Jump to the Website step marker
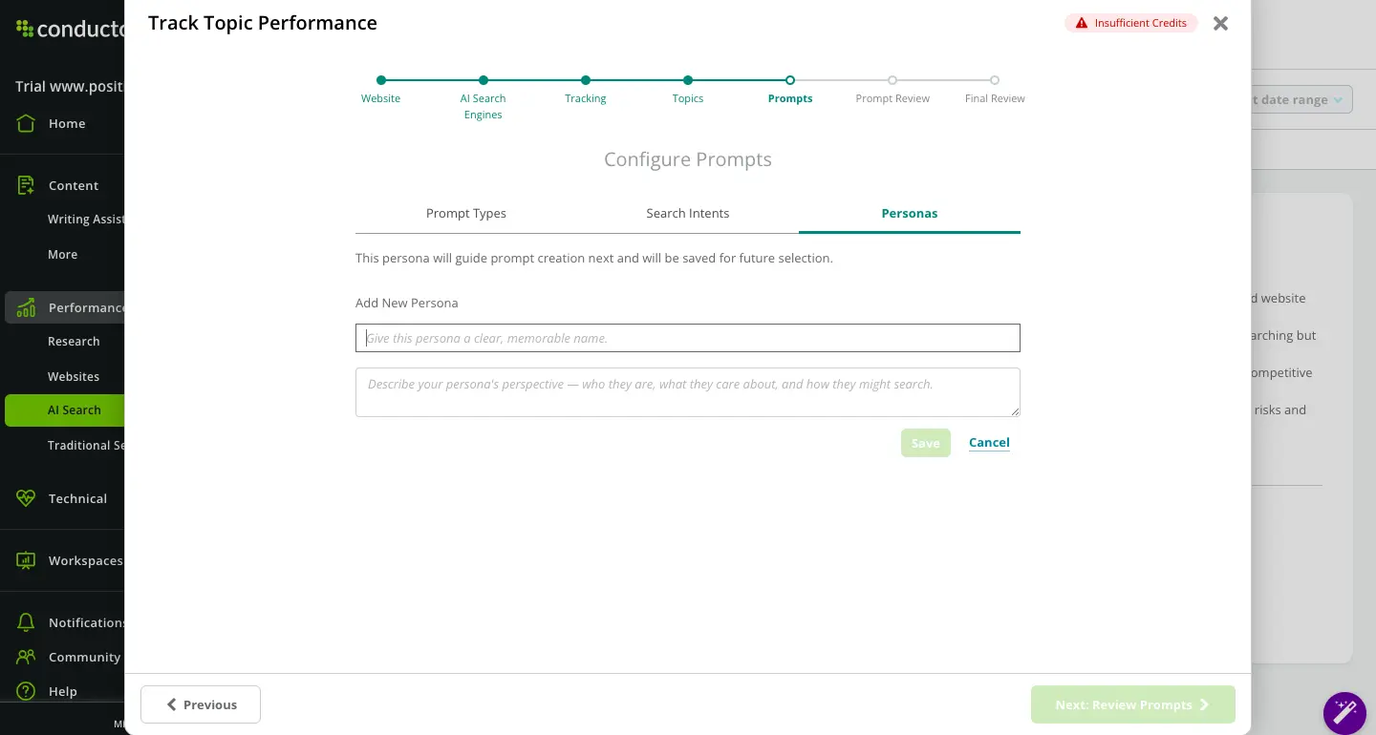Image resolution: width=1376 pixels, height=735 pixels. pos(381,81)
